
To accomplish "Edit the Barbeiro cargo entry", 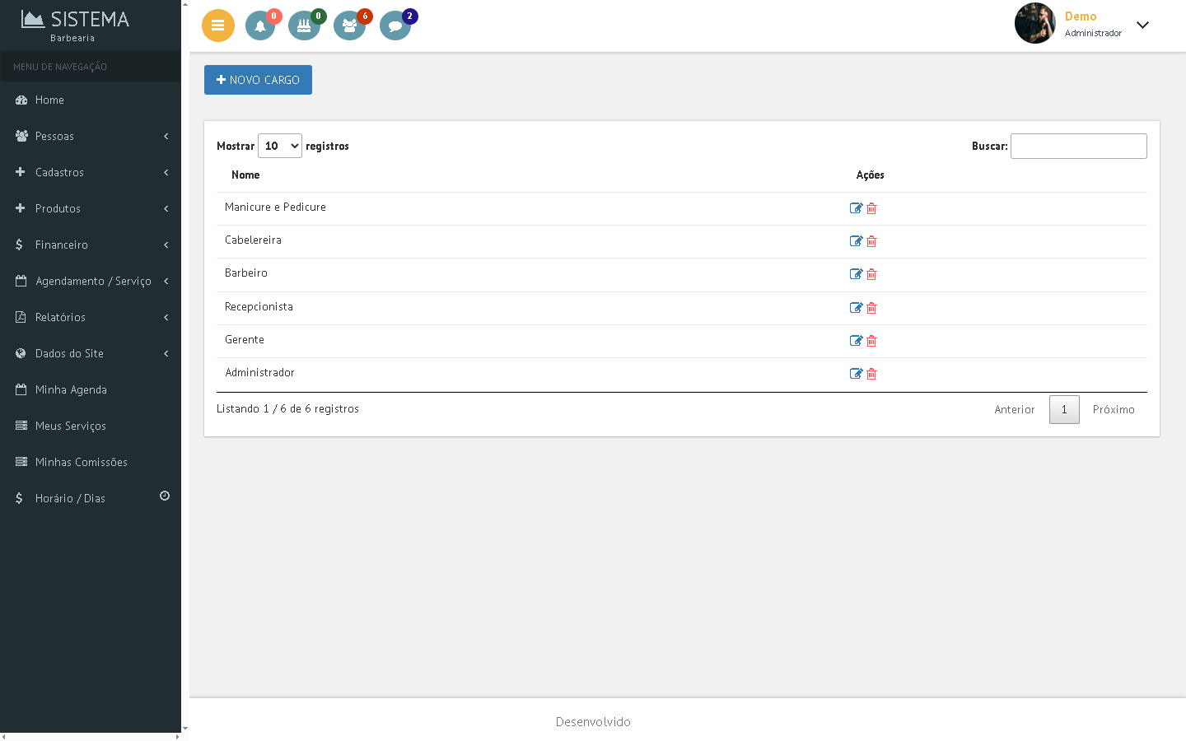I will click(856, 274).
